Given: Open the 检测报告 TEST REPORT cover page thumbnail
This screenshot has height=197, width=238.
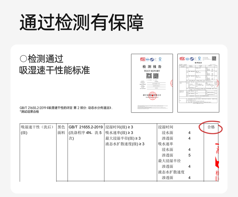Looking at the screenshot, I should tap(152, 83).
